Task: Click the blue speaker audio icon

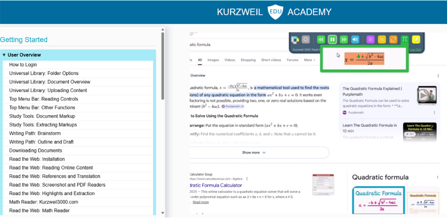Action: (x=355, y=39)
